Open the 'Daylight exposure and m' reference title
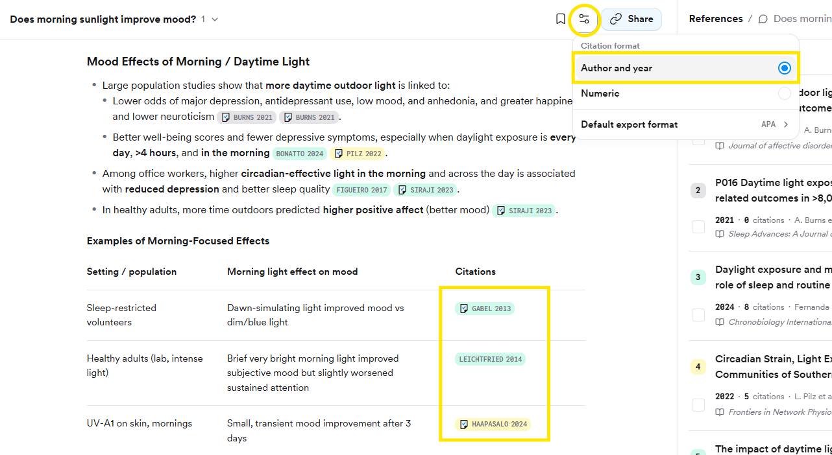 [x=774, y=277]
